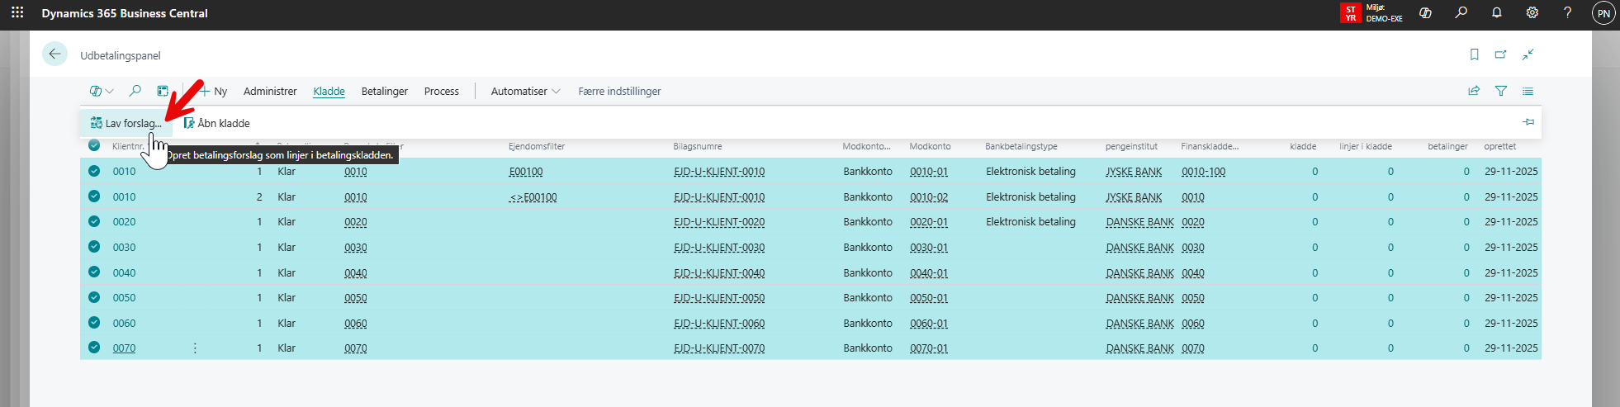This screenshot has height=407, width=1620.
Task: Bookmark this page with the bookmark icon
Action: pos(1474,54)
